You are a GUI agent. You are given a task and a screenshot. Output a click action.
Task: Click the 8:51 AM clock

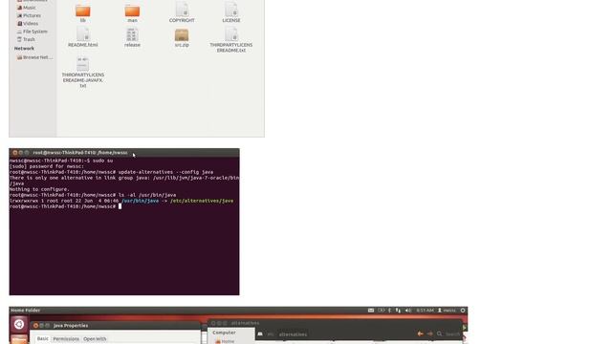point(425,311)
